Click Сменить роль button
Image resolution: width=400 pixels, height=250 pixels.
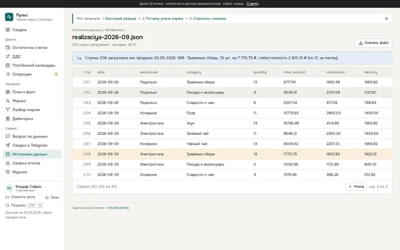pos(21,197)
